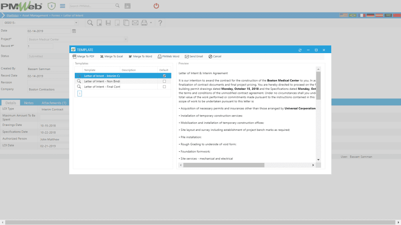The width and height of the screenshot is (401, 225).
Task: Open help with question mark icon
Action: tap(160, 23)
